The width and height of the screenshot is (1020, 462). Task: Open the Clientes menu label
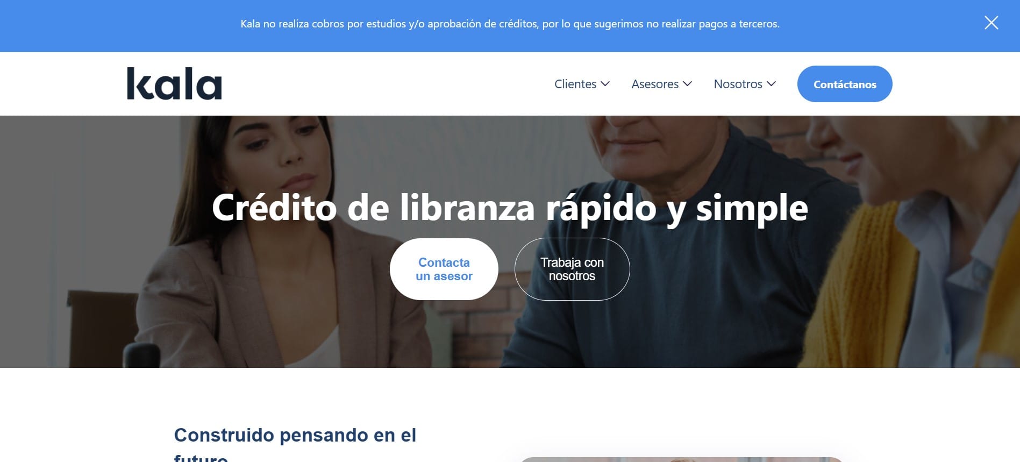click(x=575, y=84)
